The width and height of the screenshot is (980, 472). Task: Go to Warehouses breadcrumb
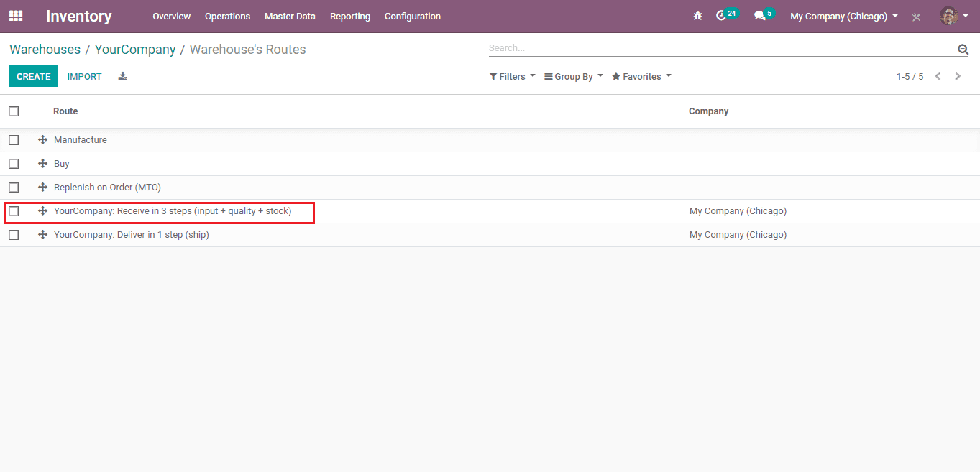[x=45, y=50]
